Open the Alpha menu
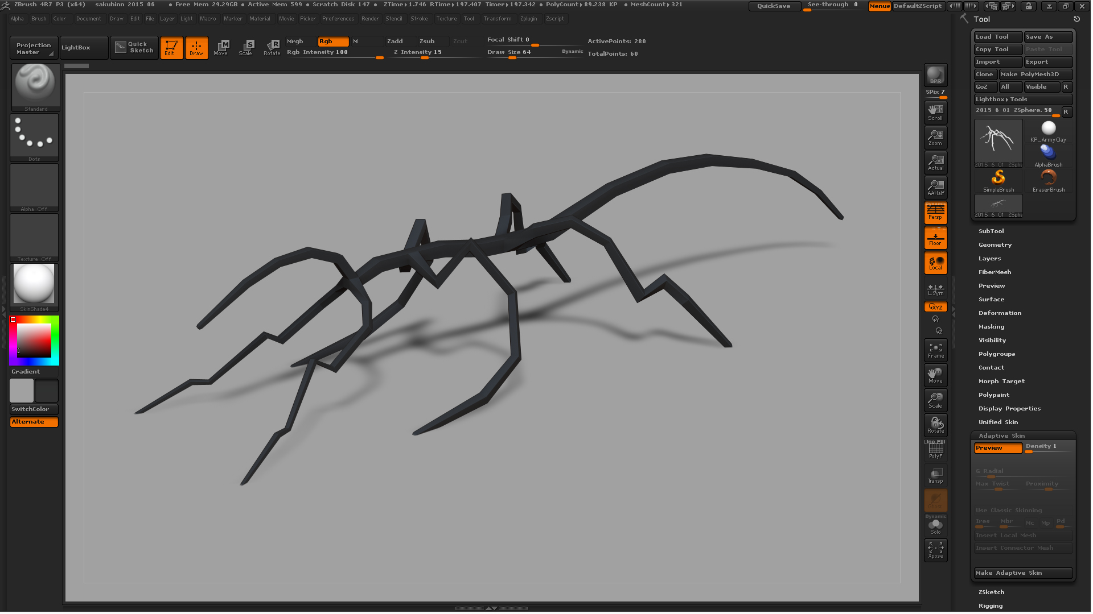Viewport: 1093px width, 614px height. [x=17, y=19]
